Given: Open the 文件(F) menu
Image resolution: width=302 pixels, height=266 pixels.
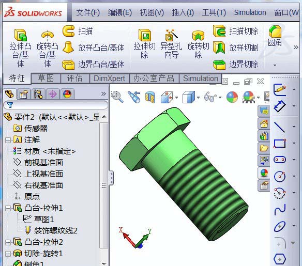Looking at the screenshot, I should (88, 13).
